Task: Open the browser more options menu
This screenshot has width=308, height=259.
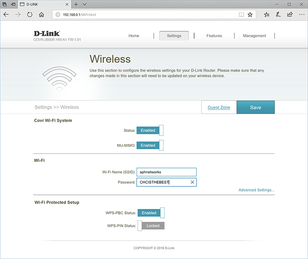Action: tap(301, 14)
